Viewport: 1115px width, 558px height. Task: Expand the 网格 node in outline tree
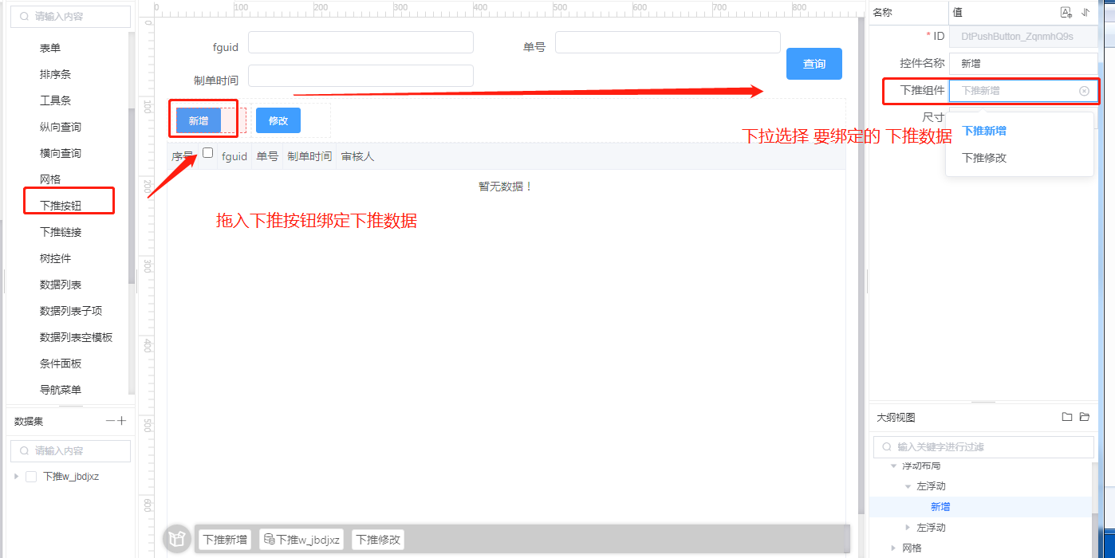tap(894, 548)
